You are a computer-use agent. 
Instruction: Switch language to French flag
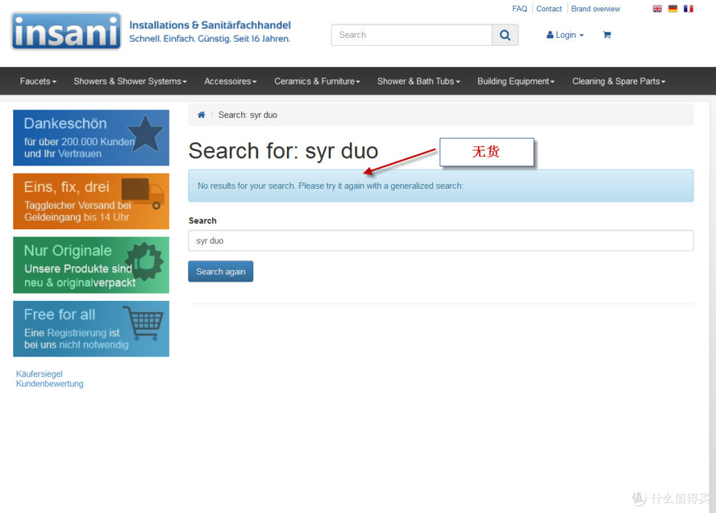tap(688, 9)
